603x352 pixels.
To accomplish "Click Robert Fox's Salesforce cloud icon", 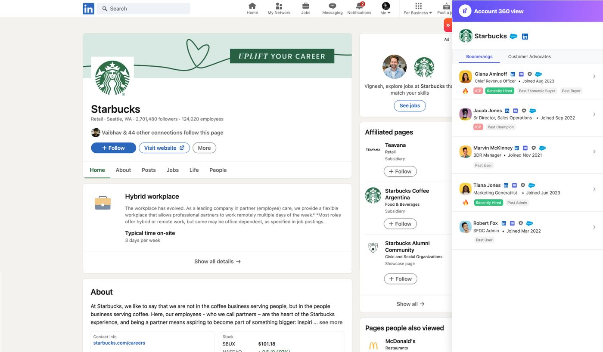I will click(530, 223).
